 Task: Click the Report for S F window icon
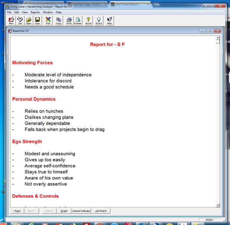(10, 31)
